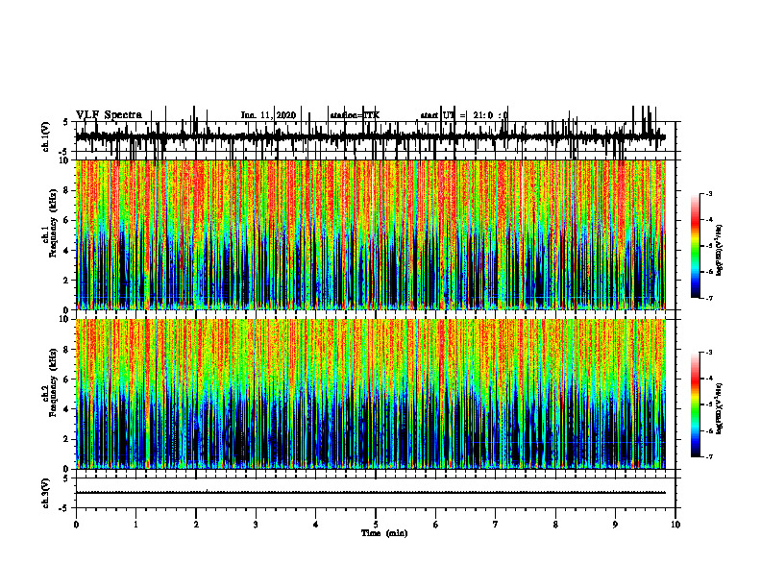Click the "5" tick on ch.1(V) axis
This screenshot has width=761, height=588.
coord(66,123)
